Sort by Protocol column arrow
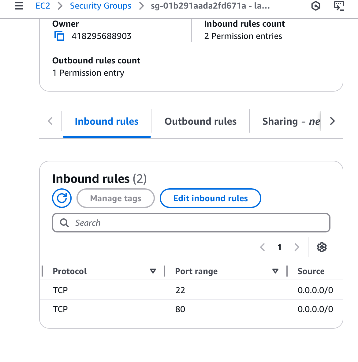The height and width of the screenshot is (362, 358). coord(153,271)
